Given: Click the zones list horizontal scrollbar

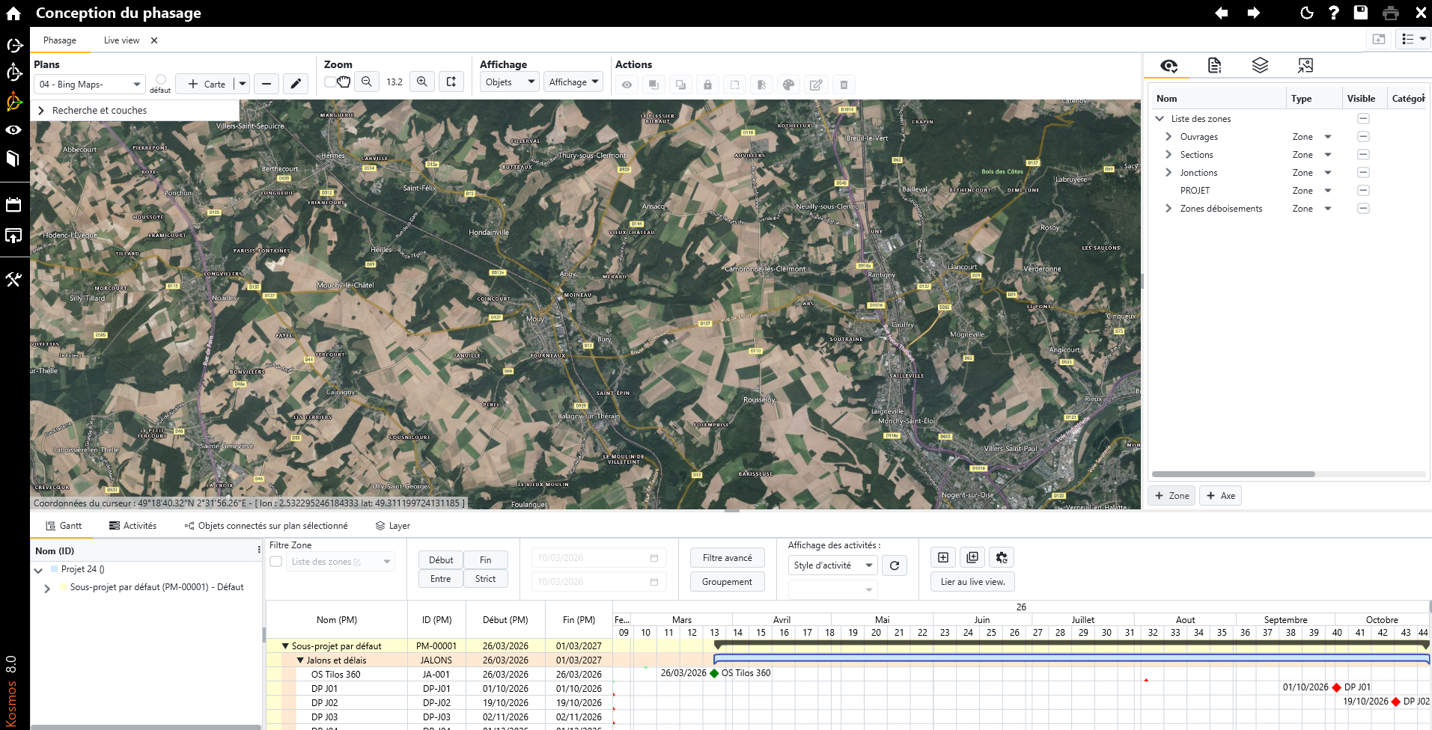Looking at the screenshot, I should coord(1233,474).
